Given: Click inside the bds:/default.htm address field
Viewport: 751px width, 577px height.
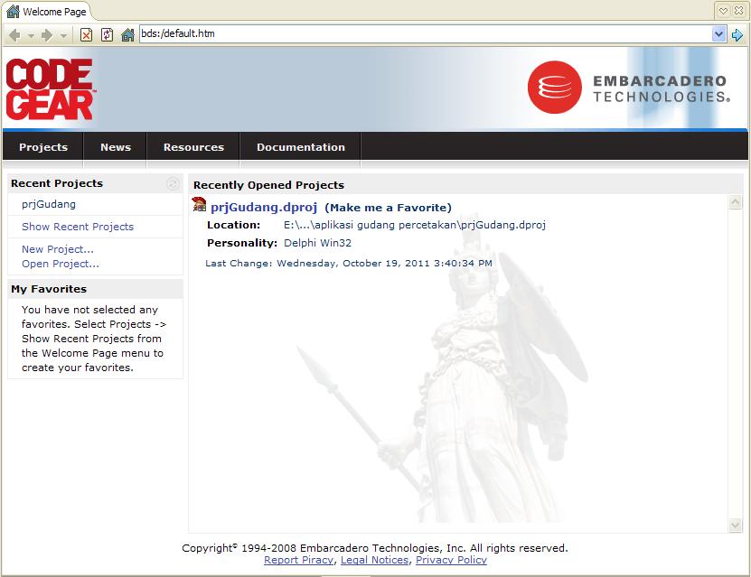Looking at the screenshot, I should click(x=271, y=34).
